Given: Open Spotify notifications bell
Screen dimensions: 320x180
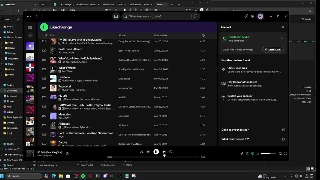Looking at the screenshot, I should click(245, 16).
